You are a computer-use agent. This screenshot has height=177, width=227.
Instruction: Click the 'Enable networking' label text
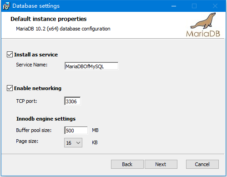[x=38, y=88]
